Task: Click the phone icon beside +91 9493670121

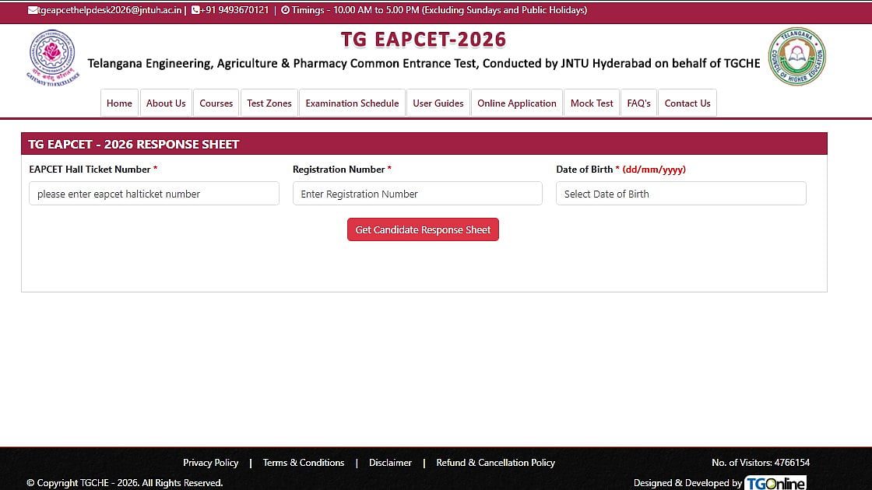Action: (x=195, y=10)
